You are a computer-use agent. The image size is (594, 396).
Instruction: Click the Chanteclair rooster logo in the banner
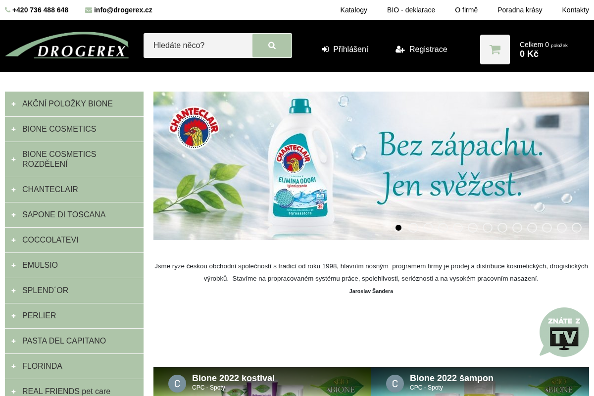click(x=194, y=128)
